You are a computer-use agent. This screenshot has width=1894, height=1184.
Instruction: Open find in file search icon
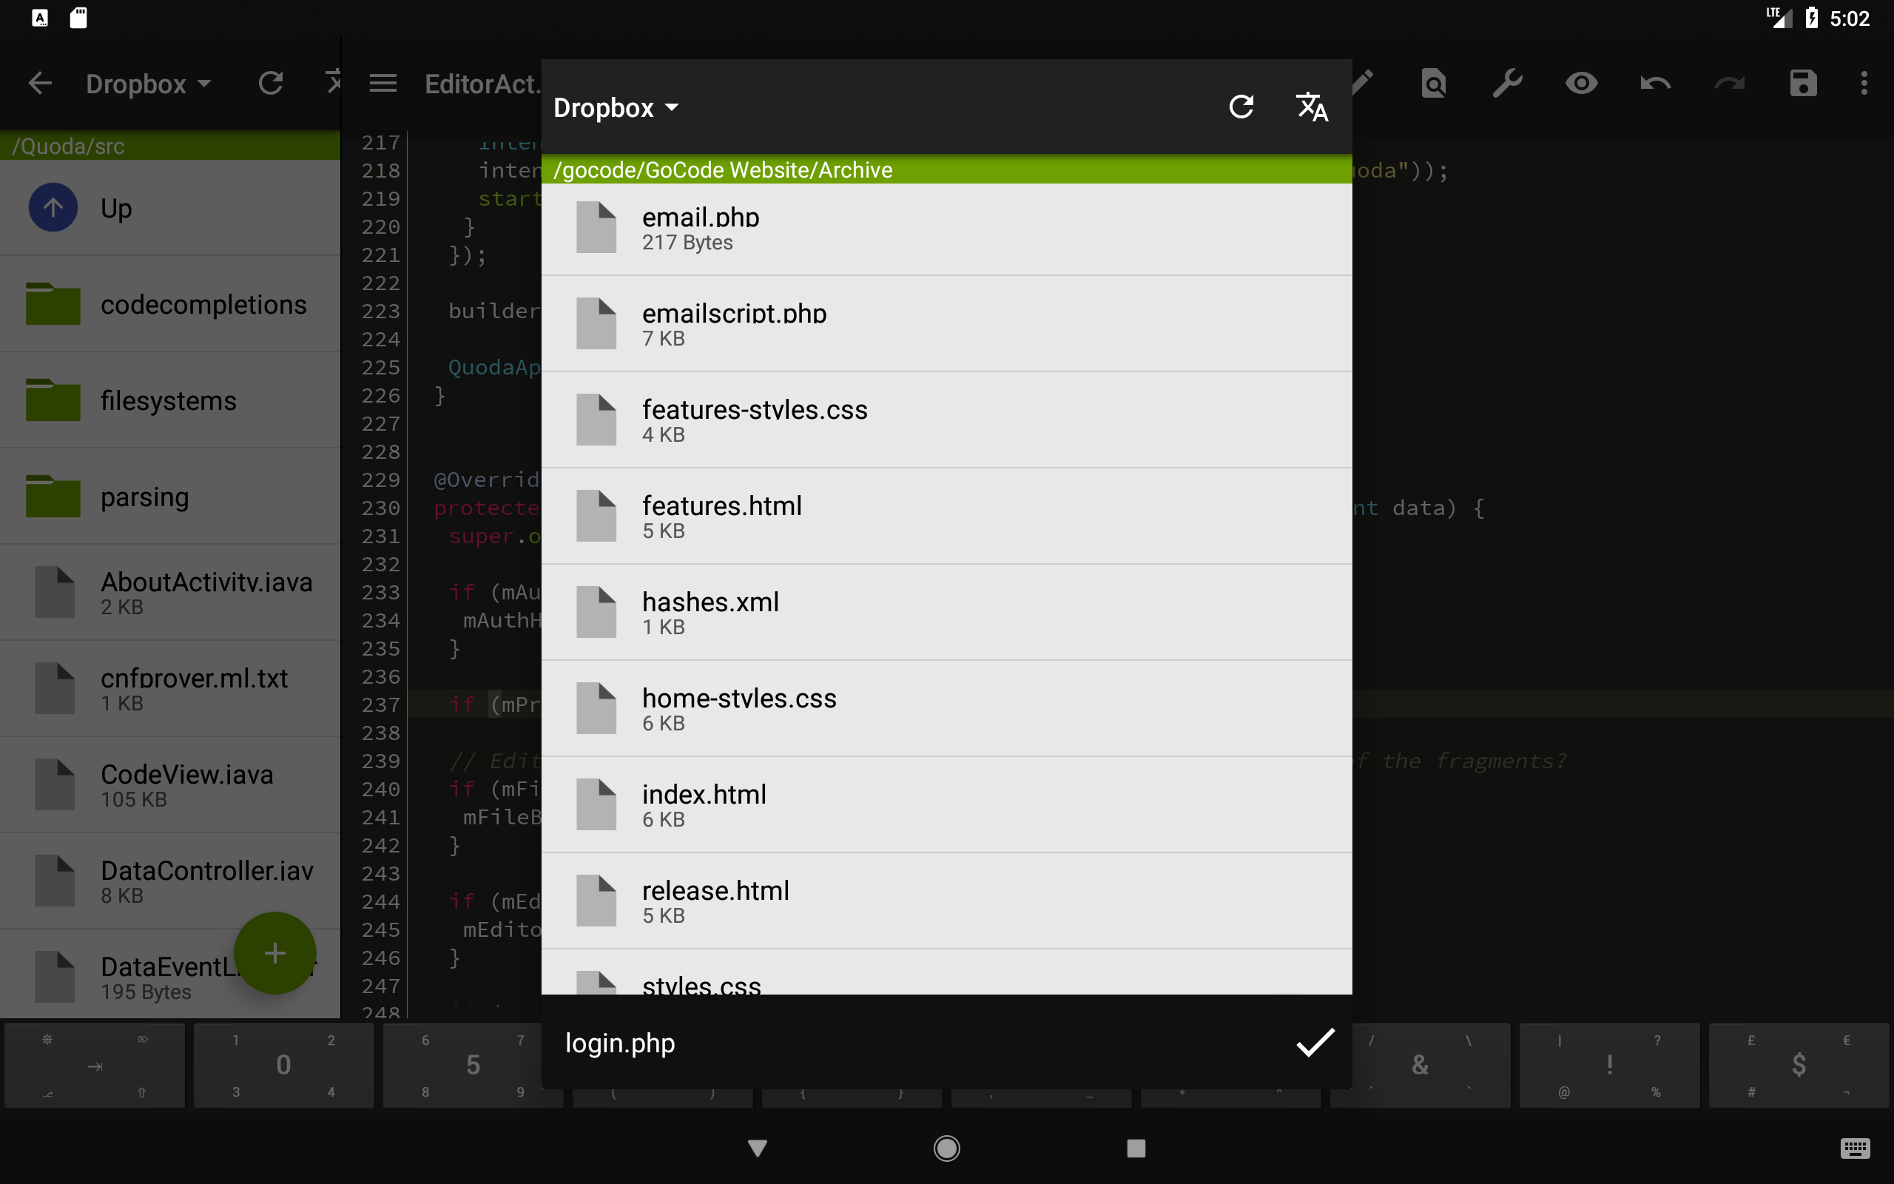tap(1434, 83)
